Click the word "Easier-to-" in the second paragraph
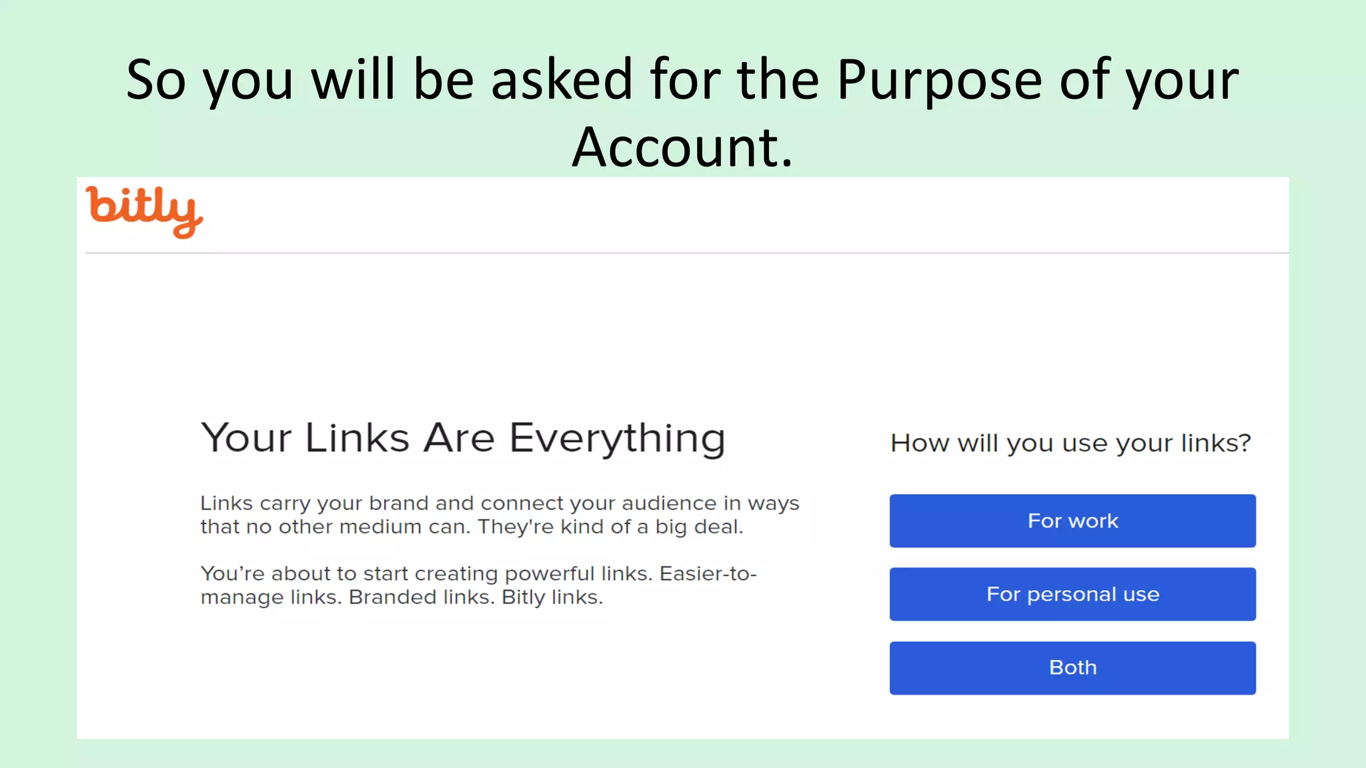Image resolution: width=1366 pixels, height=768 pixels. point(708,573)
